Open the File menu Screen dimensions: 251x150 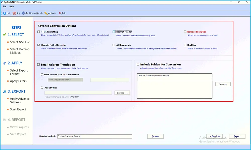(x=5, y=6)
